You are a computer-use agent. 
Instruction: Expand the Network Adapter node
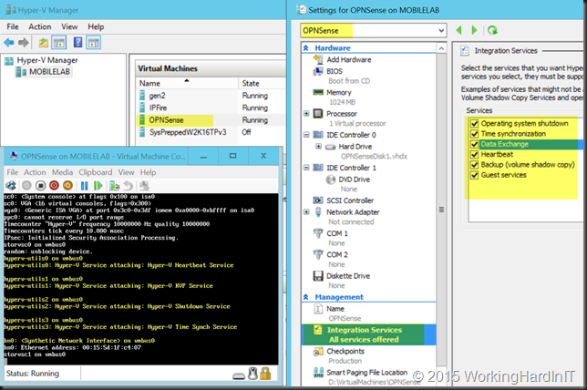tap(306, 211)
